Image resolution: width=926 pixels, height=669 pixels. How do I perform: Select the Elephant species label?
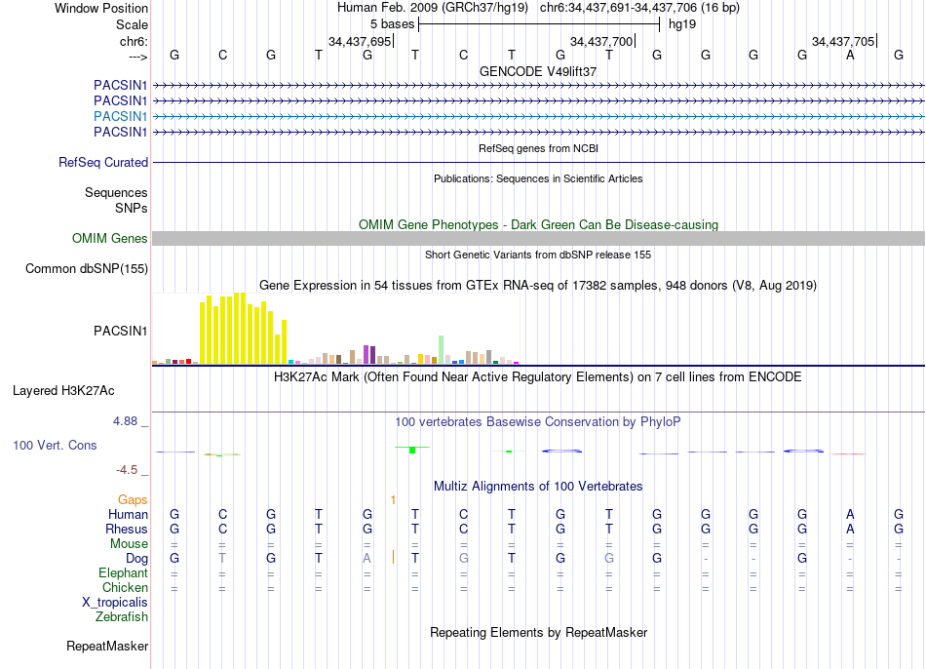coord(124,573)
